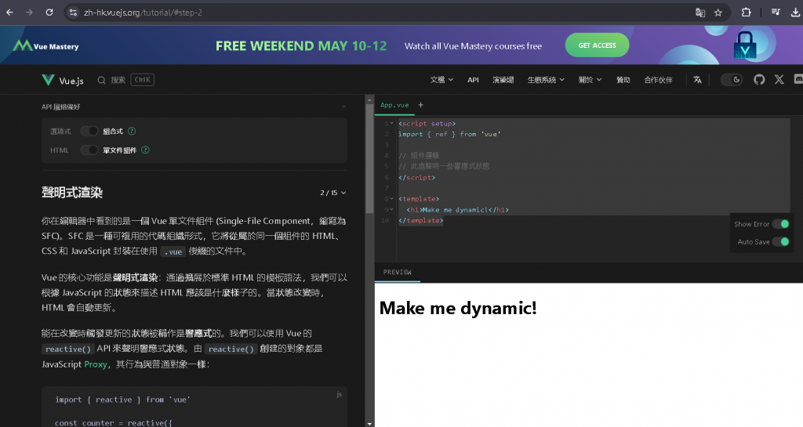803x427 pixels.
Task: Open help icon next to 單文件組件
Action: pyautogui.click(x=145, y=150)
